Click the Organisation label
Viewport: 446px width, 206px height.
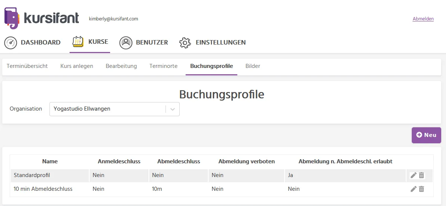[26, 109]
